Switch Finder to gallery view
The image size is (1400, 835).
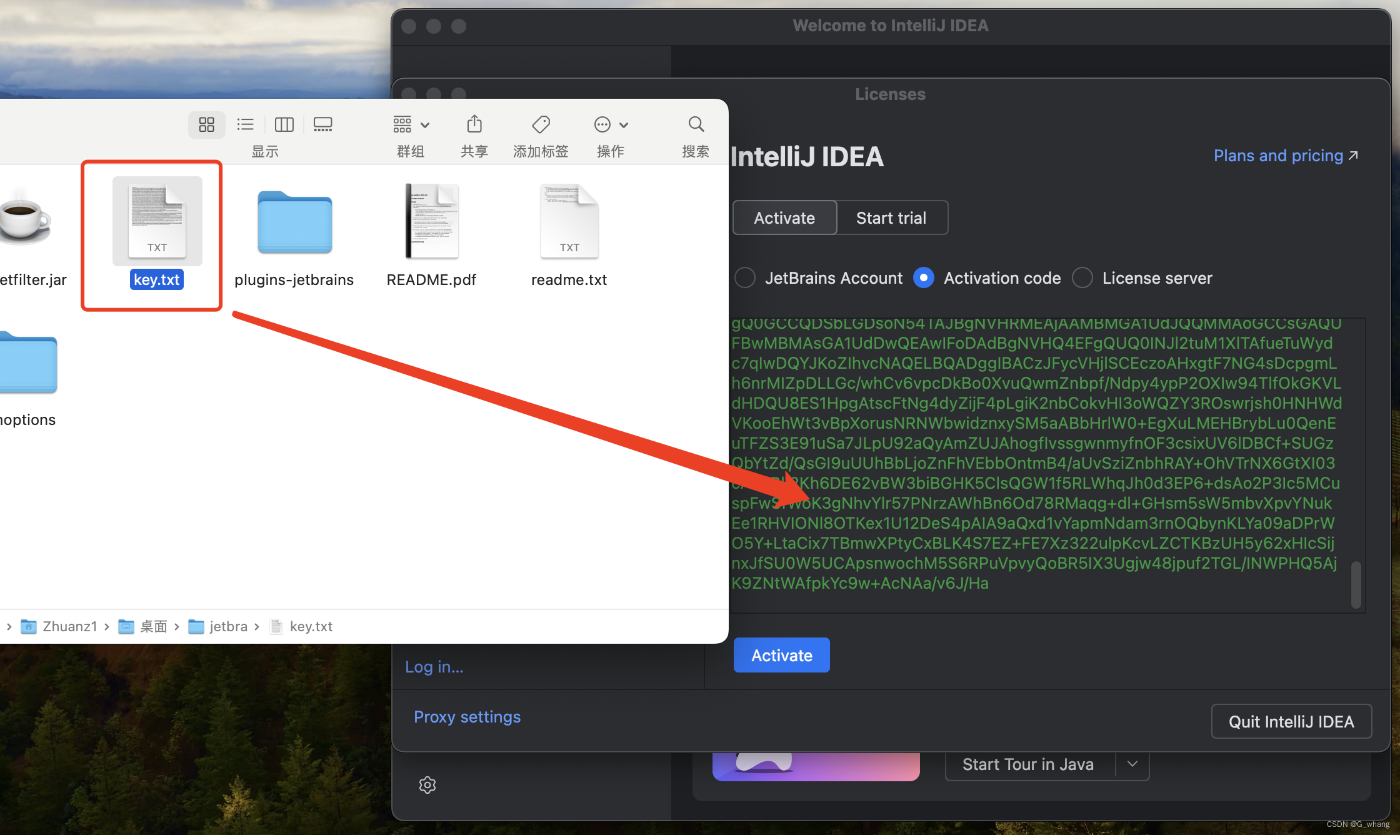click(322, 124)
